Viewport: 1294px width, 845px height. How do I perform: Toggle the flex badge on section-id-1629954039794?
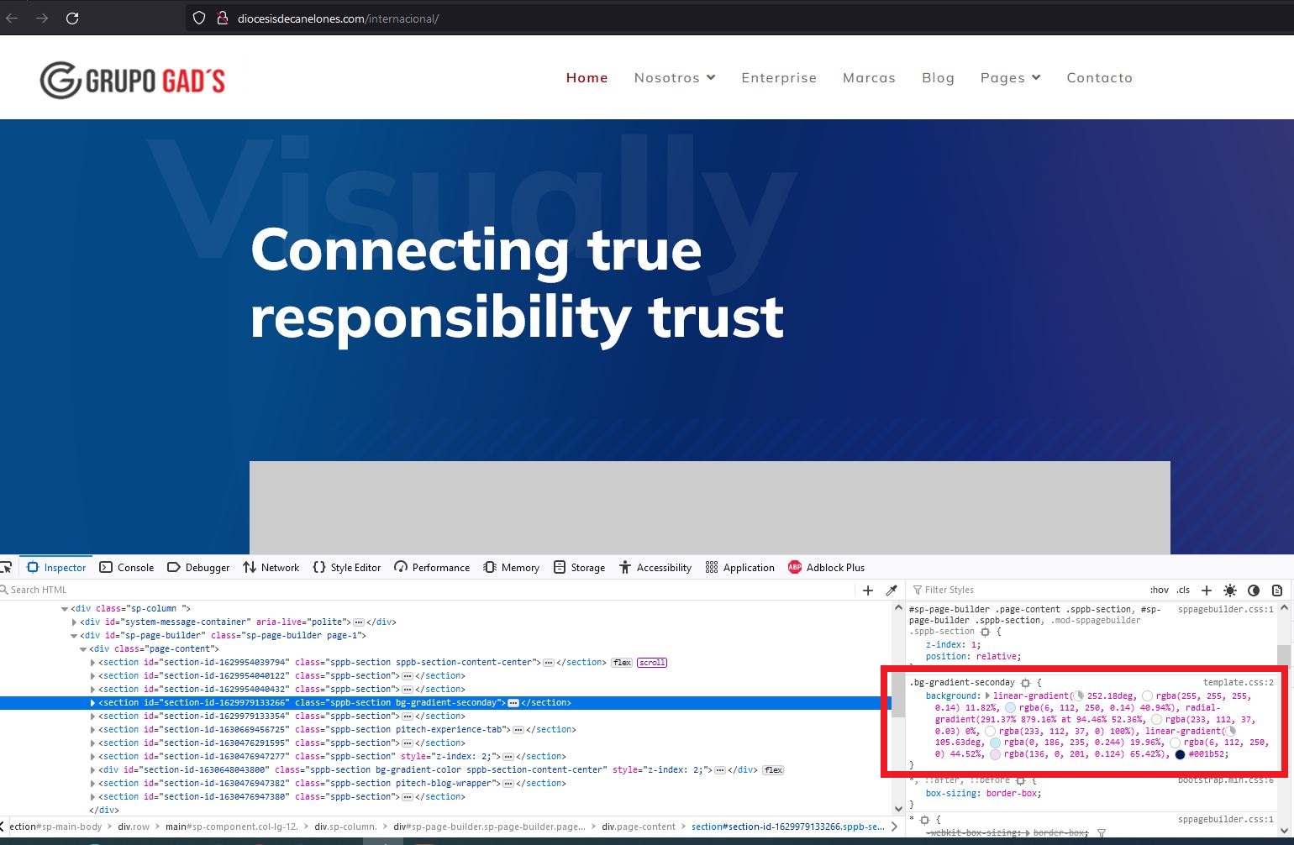click(622, 663)
